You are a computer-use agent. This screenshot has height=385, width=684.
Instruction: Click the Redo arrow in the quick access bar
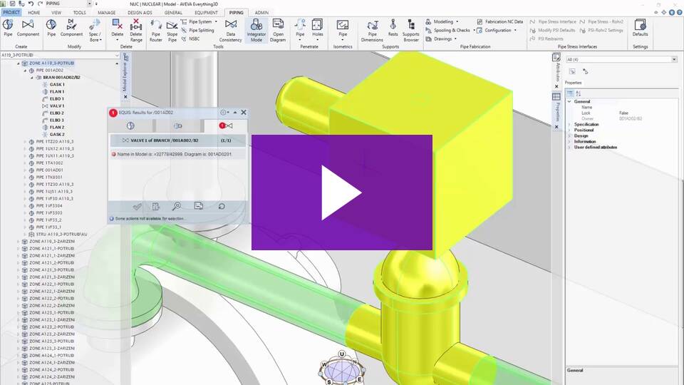40,4
